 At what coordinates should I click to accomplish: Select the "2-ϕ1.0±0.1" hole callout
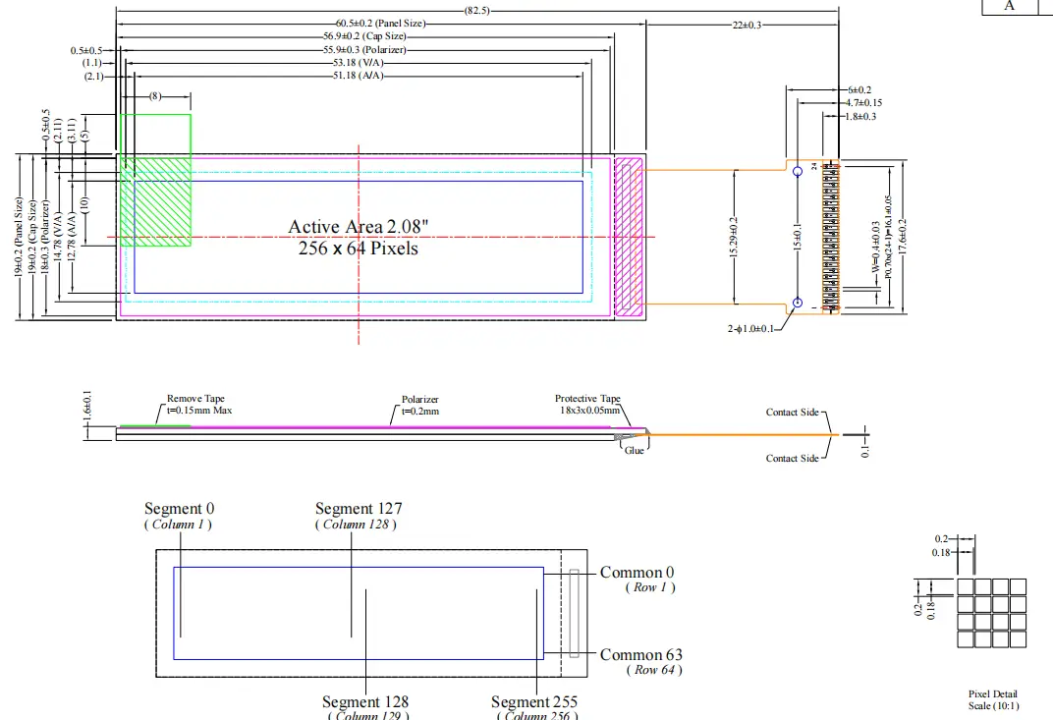click(x=750, y=328)
